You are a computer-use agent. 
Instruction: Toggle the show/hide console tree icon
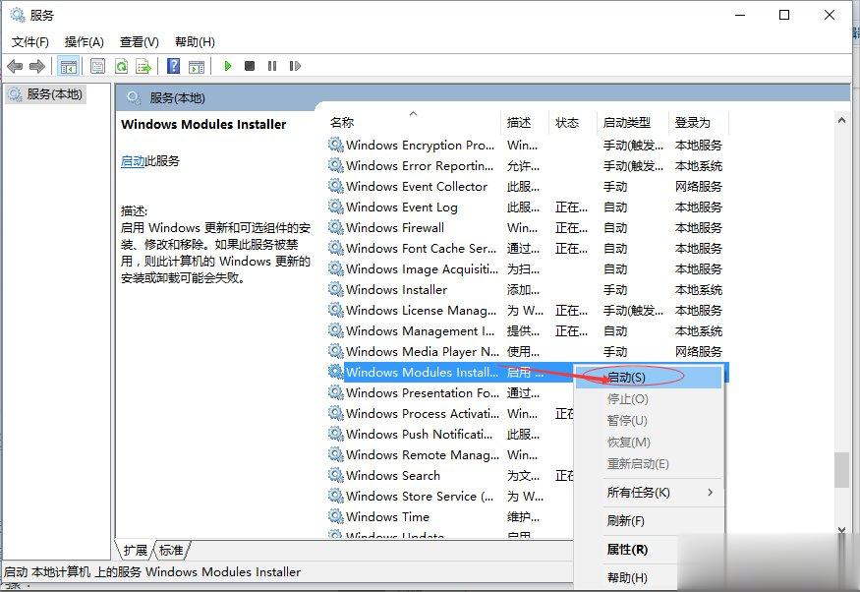coord(69,67)
